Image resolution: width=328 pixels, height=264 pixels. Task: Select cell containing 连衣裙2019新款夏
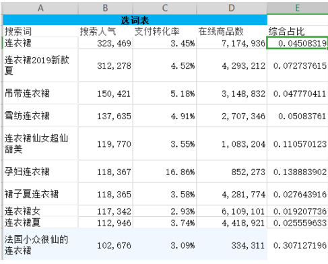[40, 65]
